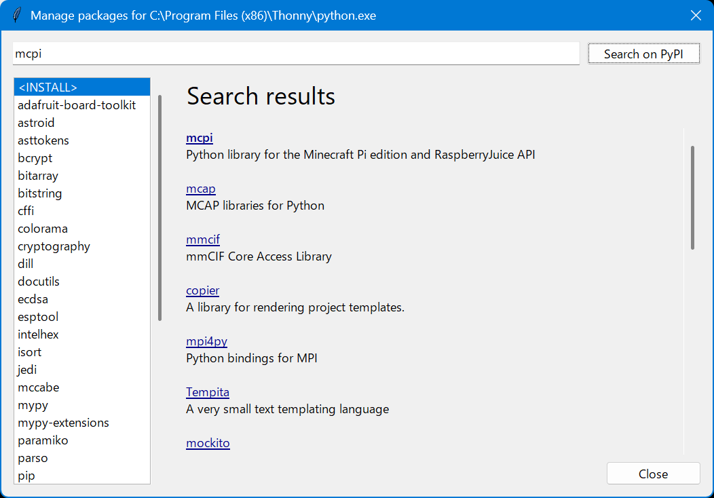The width and height of the screenshot is (714, 498).
Task: Select colorama in the package list
Action: 82,229
